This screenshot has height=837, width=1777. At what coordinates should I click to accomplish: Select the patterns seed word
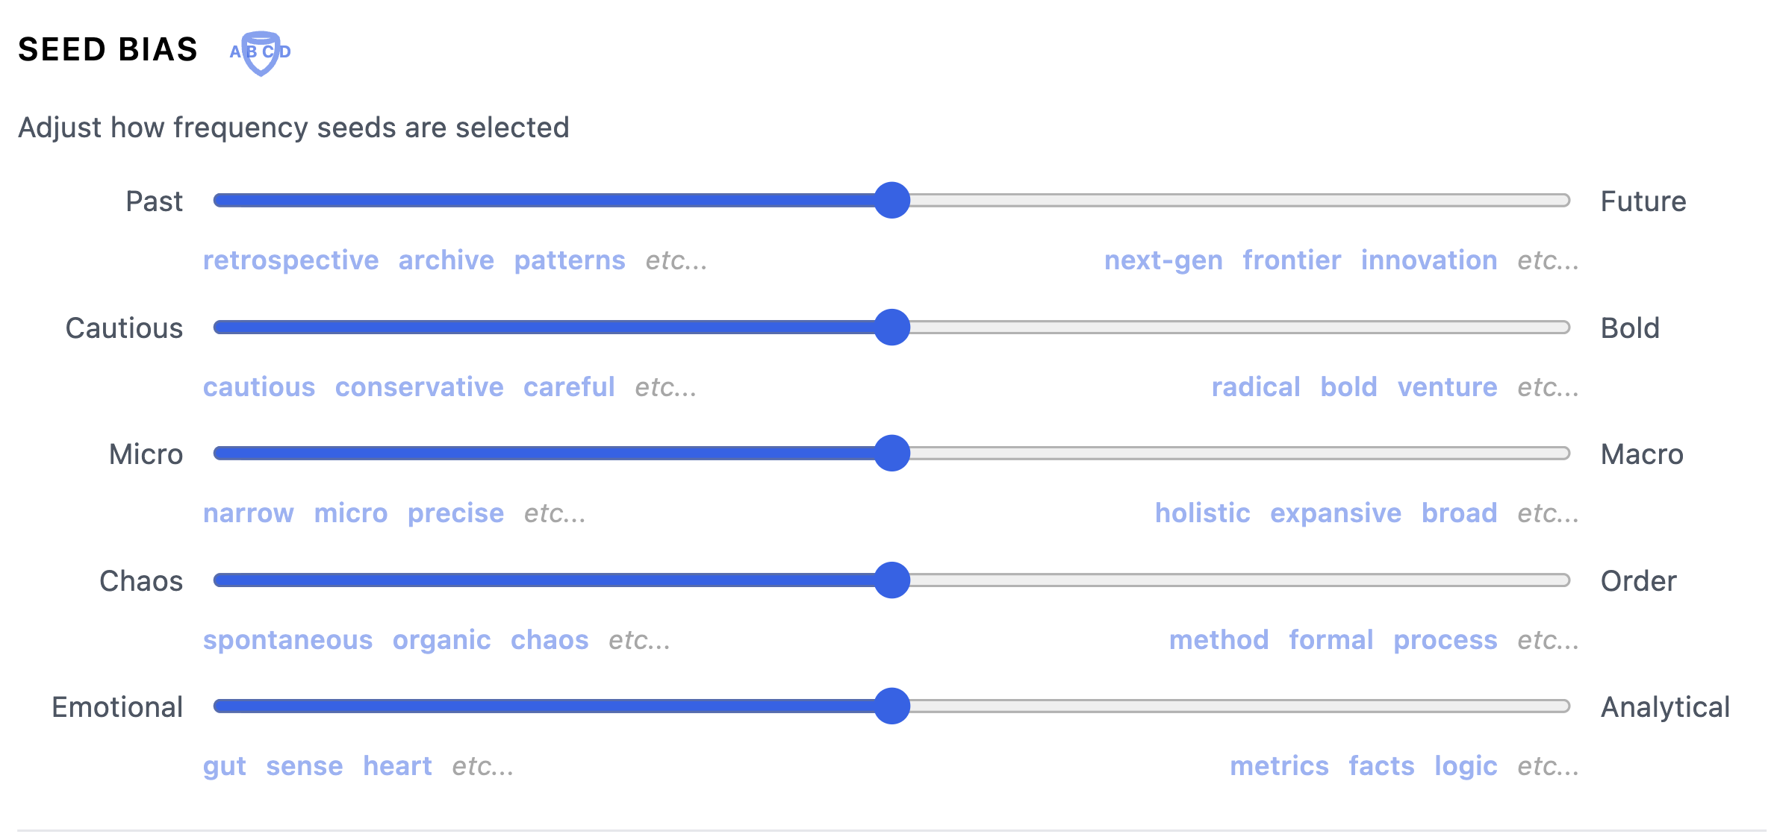[570, 260]
